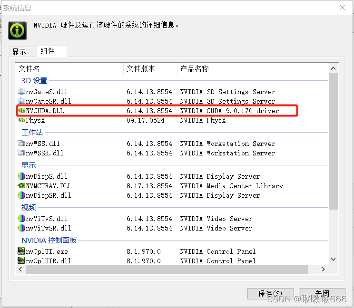Click NVIDIA 3D Settings Server in nvGameS.dll row

pyautogui.click(x=227, y=92)
